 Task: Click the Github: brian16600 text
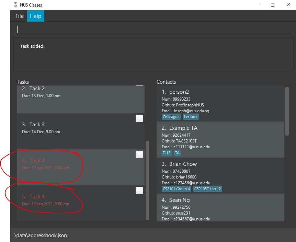(179, 177)
